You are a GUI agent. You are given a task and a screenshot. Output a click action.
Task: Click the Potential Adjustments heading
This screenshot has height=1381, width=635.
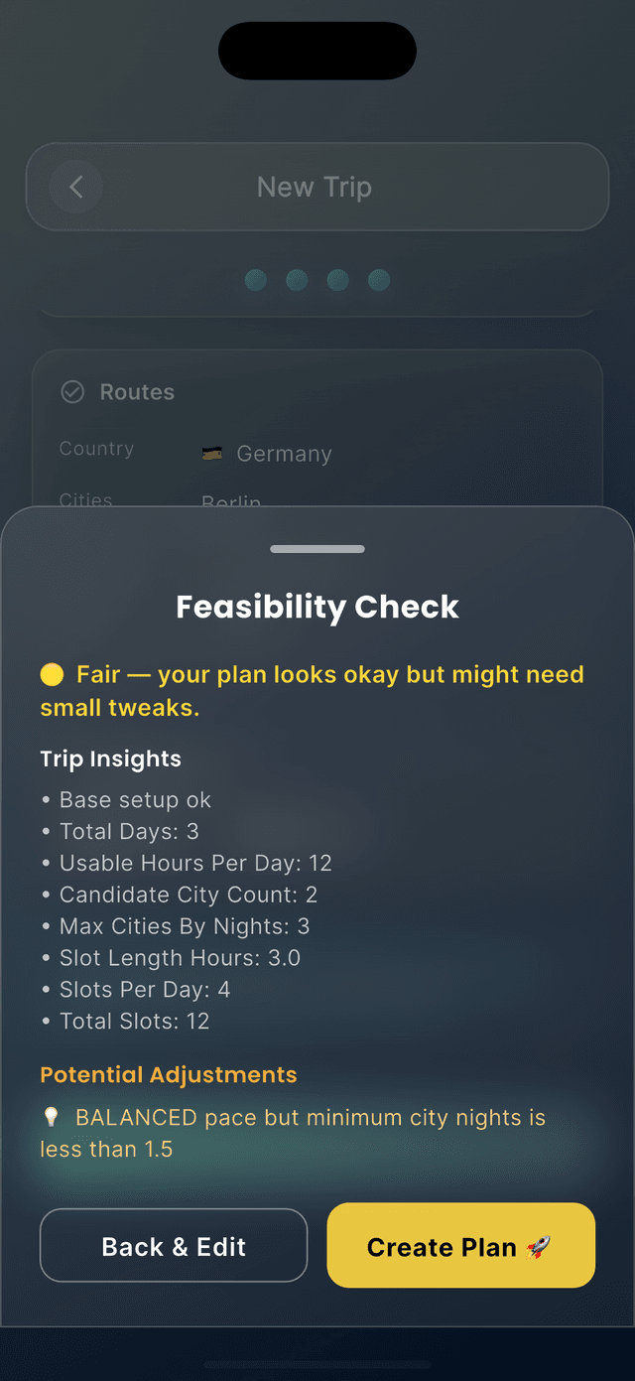[169, 1075]
